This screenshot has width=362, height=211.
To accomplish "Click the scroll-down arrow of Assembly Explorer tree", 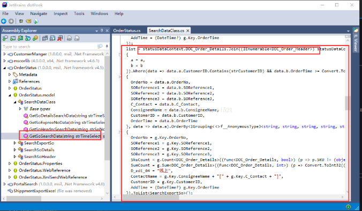I will coord(107,193).
